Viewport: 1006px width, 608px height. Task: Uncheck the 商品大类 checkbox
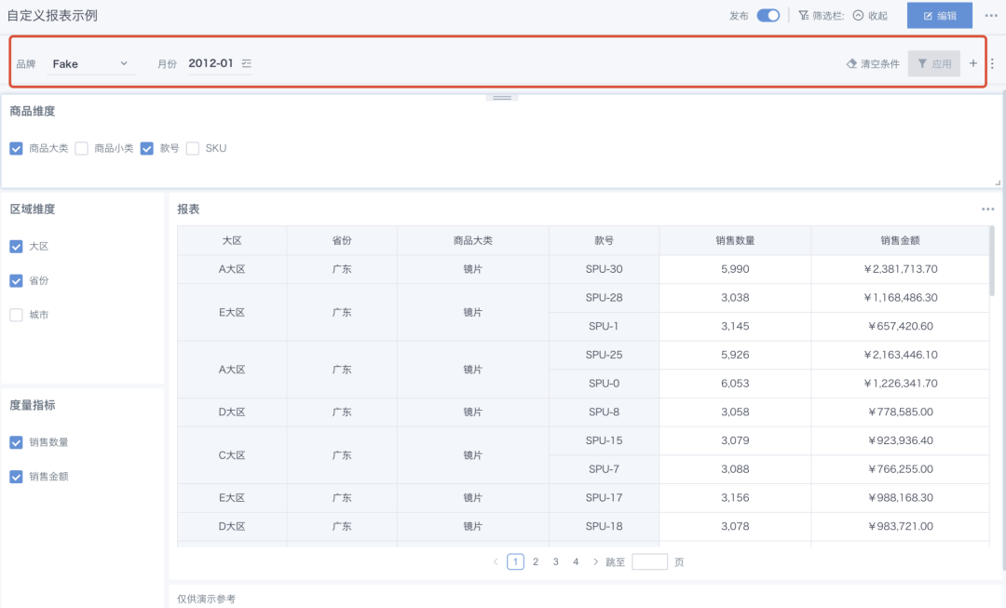click(x=16, y=148)
